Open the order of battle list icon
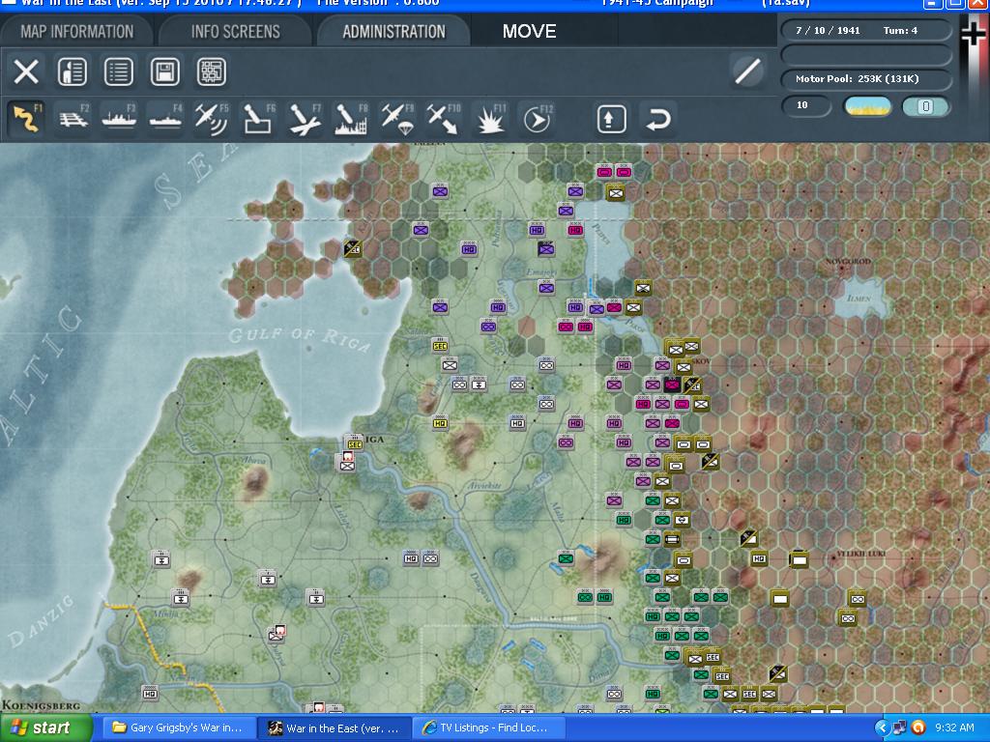The width and height of the screenshot is (990, 742). pos(119,71)
